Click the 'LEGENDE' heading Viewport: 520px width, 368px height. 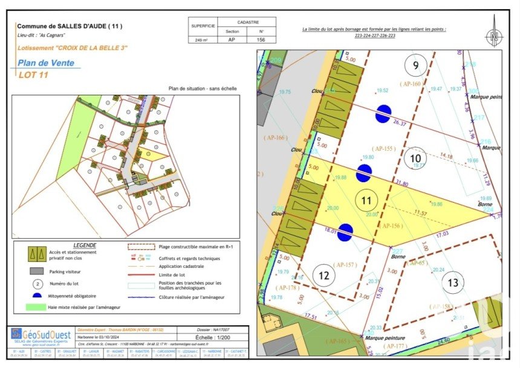coord(85,246)
